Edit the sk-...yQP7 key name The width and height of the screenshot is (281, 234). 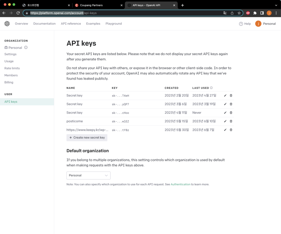click(x=225, y=104)
